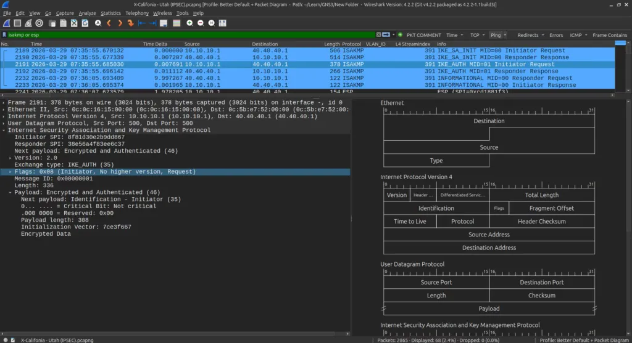Screen dimensions: 632x343
Task: Sort by the Time Delta column
Action: [x=155, y=44]
